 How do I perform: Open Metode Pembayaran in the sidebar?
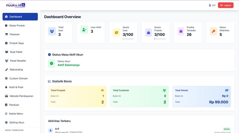coord(21,96)
